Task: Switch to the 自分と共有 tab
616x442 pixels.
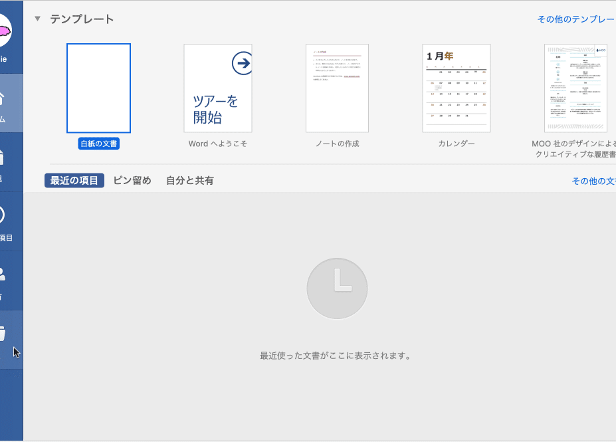Action: [190, 181]
